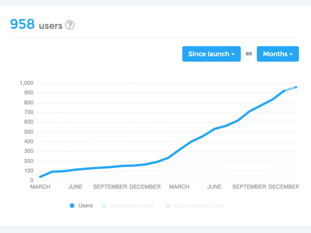Image resolution: width=311 pixels, height=233 pixels.
Task: Toggle the Daily engaged users legend series
Action: point(195,205)
